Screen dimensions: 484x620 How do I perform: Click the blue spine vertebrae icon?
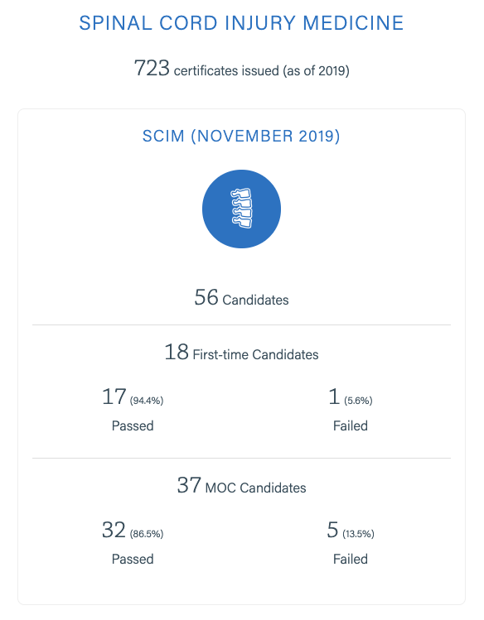(x=241, y=209)
